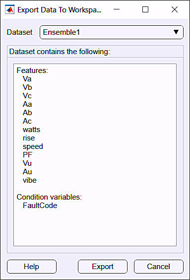Select the Vb feature entry
Image resolution: width=190 pixels, height=280 pixels.
click(x=27, y=87)
